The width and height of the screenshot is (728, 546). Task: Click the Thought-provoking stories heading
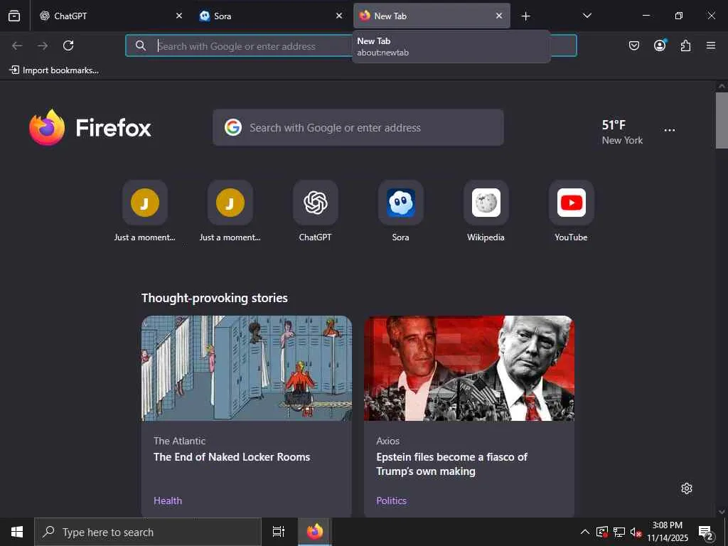(215, 298)
